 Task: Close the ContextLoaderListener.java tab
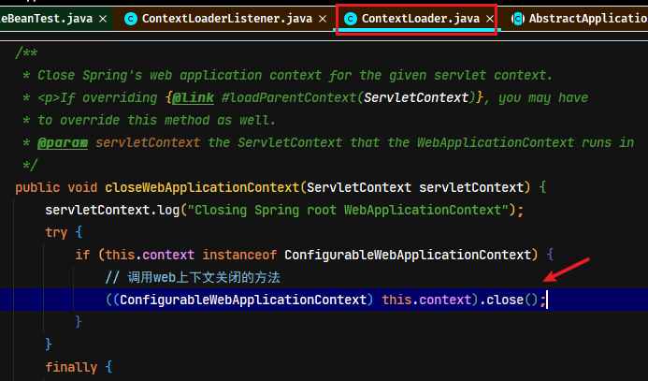click(323, 19)
